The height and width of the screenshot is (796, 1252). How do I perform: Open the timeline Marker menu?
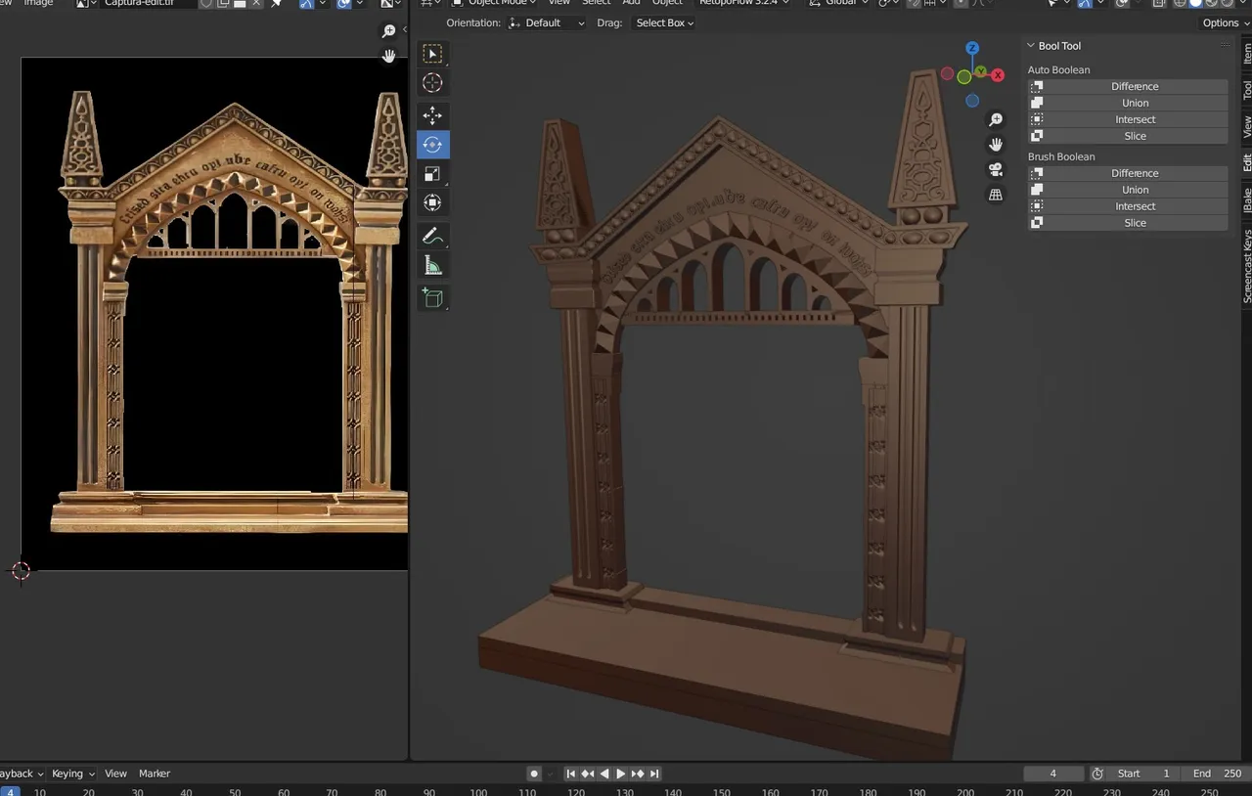pos(155,774)
